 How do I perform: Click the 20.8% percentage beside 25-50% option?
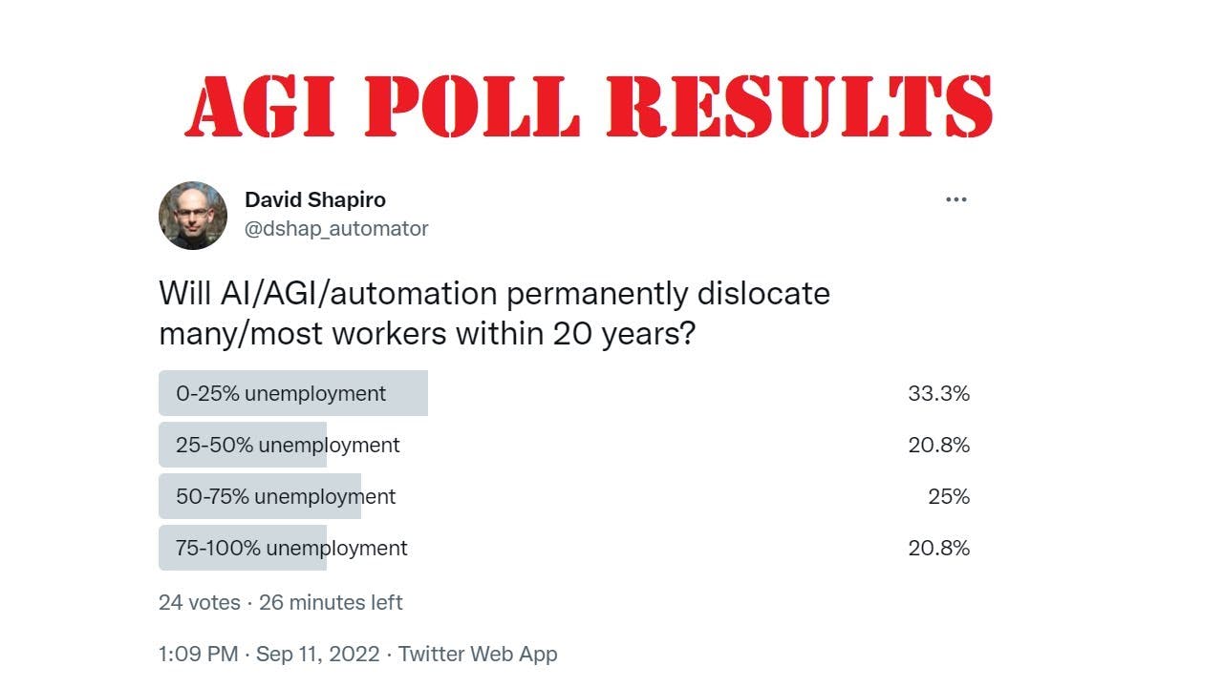[x=939, y=444]
